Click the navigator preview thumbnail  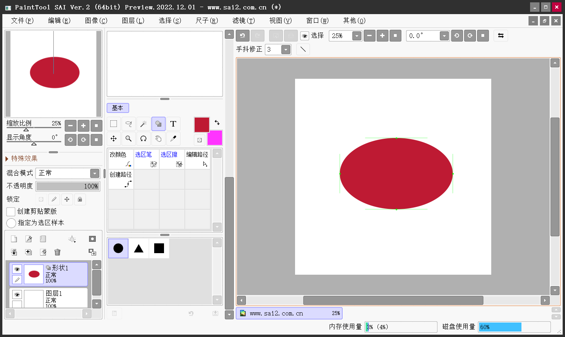pyautogui.click(x=54, y=74)
